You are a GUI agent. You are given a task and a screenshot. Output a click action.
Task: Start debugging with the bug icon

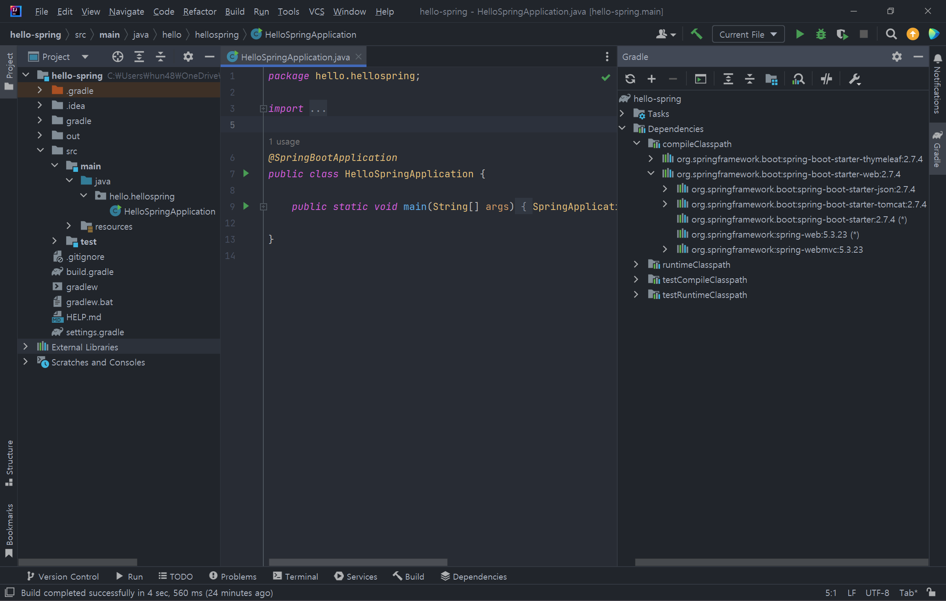[x=821, y=34]
